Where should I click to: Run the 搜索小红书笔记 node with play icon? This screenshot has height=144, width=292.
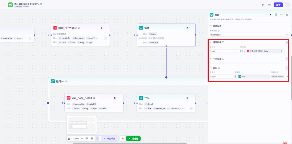click(x=102, y=28)
